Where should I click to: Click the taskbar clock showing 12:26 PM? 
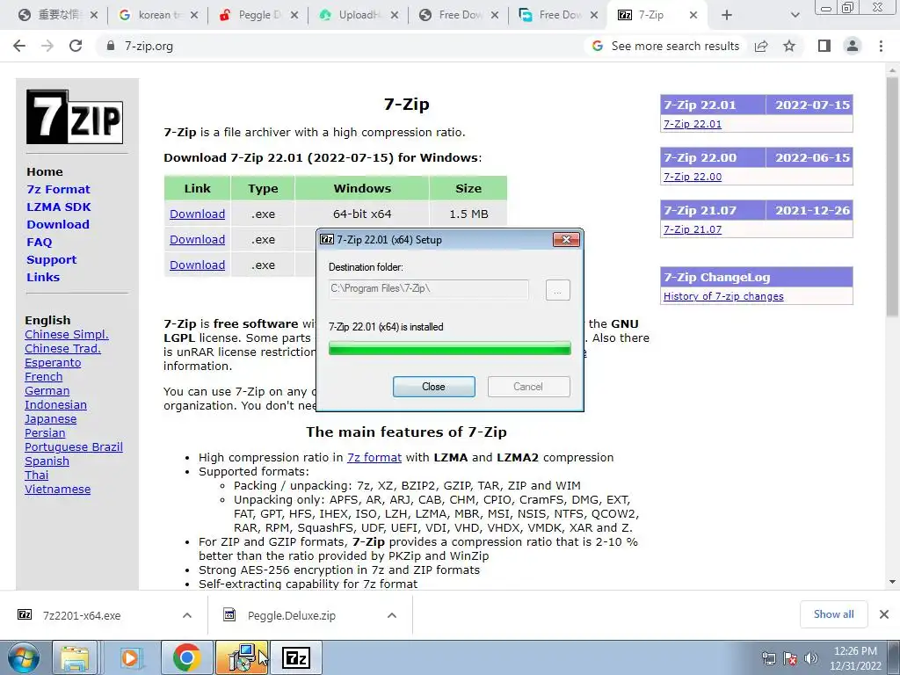(x=855, y=658)
